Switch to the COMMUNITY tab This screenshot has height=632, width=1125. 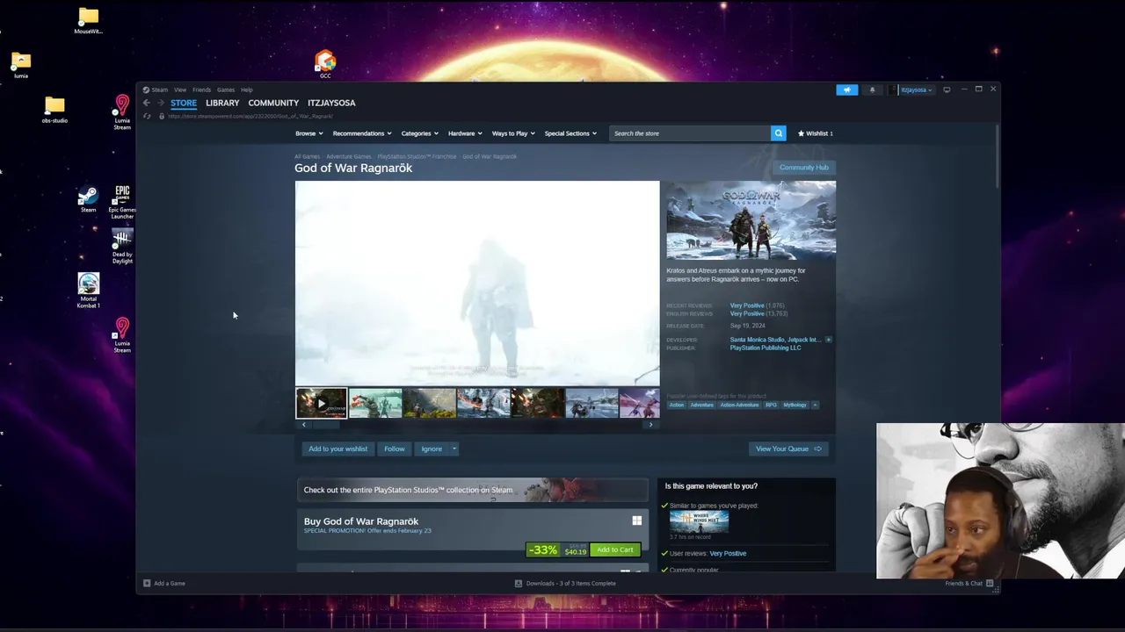[x=273, y=103]
